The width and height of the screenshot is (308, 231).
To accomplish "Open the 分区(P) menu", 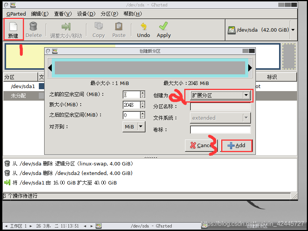I will (109, 13).
